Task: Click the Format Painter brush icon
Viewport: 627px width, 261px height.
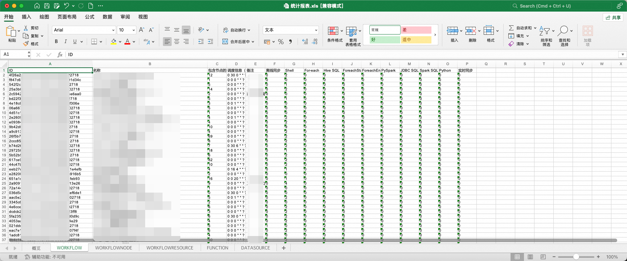Action: (26, 44)
